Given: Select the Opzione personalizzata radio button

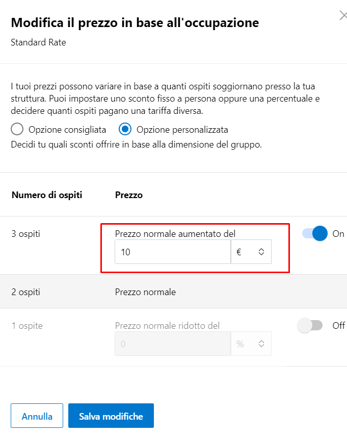Looking at the screenshot, I should coord(125,129).
